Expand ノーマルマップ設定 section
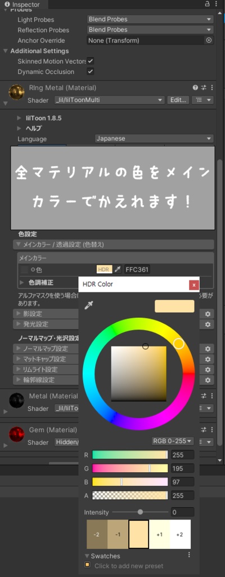225x577 pixels. click(x=18, y=348)
